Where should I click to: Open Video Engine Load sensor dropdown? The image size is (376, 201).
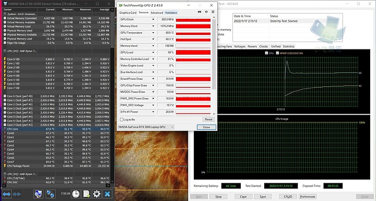[153, 66]
